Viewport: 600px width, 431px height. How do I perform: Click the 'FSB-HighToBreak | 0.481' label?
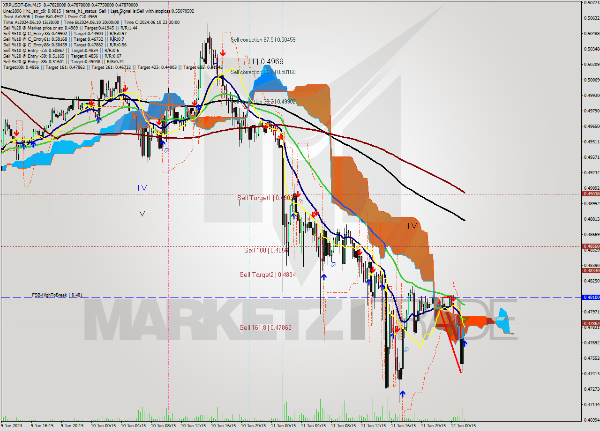coord(57,295)
